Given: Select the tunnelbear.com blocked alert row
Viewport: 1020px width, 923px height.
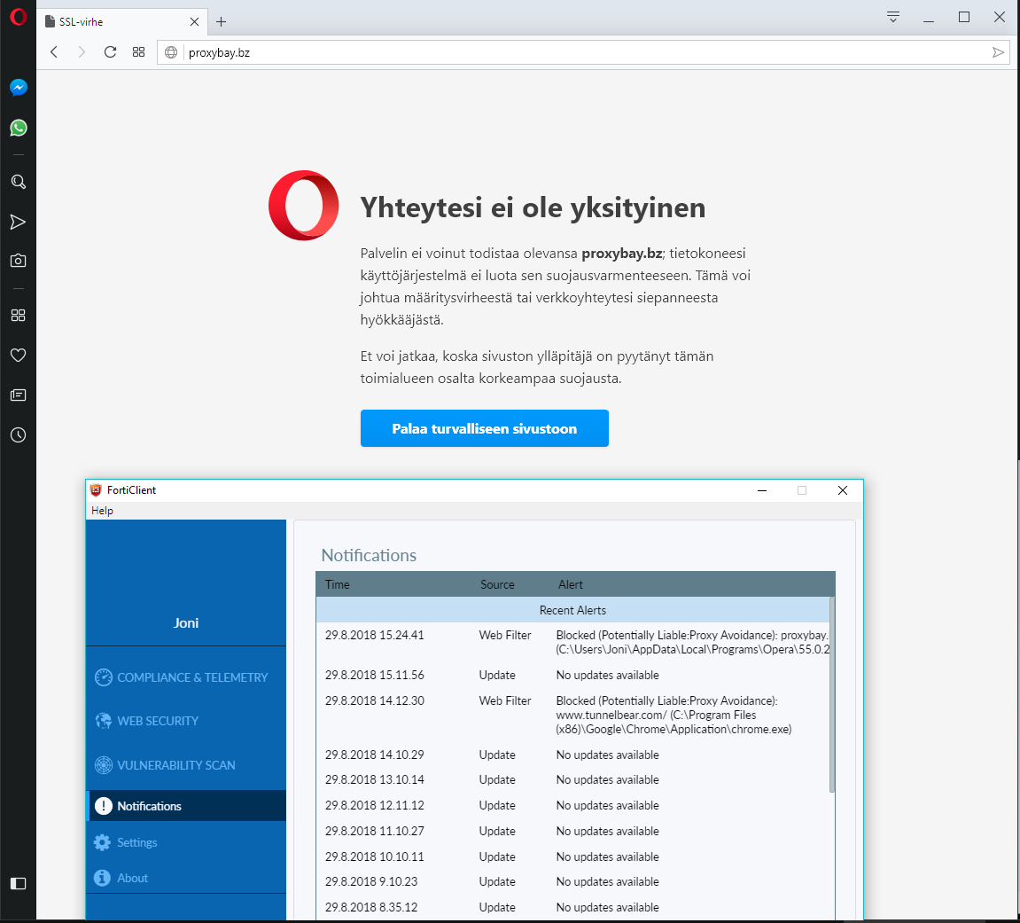Looking at the screenshot, I should tap(573, 715).
